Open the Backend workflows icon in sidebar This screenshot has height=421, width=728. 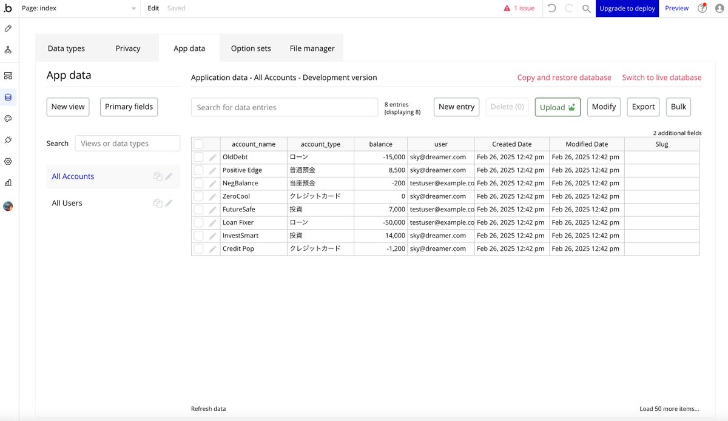click(x=8, y=76)
